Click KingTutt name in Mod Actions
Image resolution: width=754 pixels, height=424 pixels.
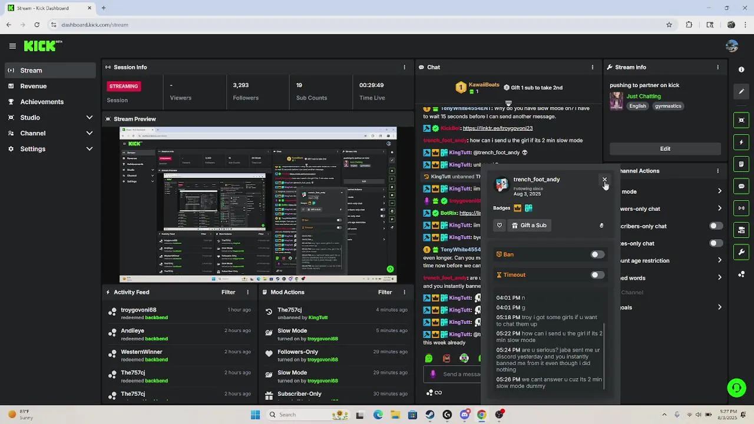318,317
